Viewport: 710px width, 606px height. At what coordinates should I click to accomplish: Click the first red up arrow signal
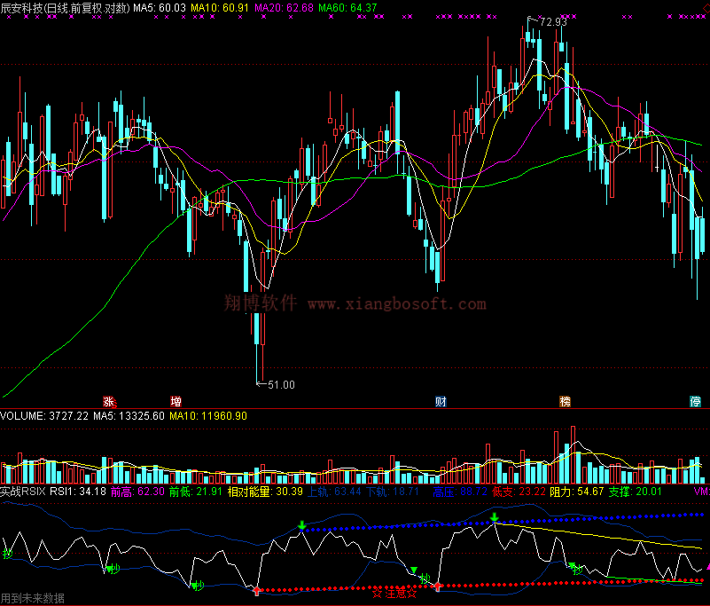pyautogui.click(x=256, y=588)
